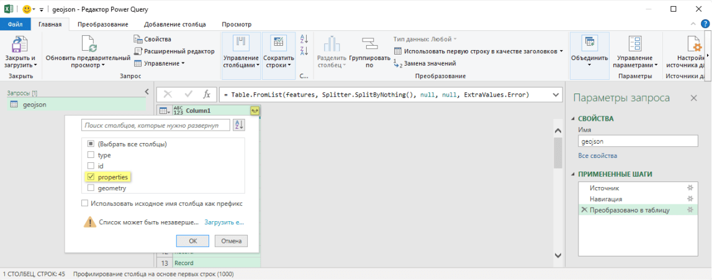
Task: Click the column search input field
Action: pos(155,125)
